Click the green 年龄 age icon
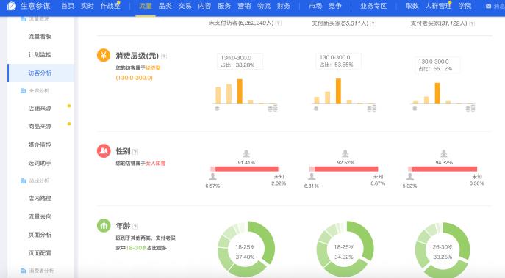The height and width of the screenshot is (278, 505). pyautogui.click(x=104, y=225)
